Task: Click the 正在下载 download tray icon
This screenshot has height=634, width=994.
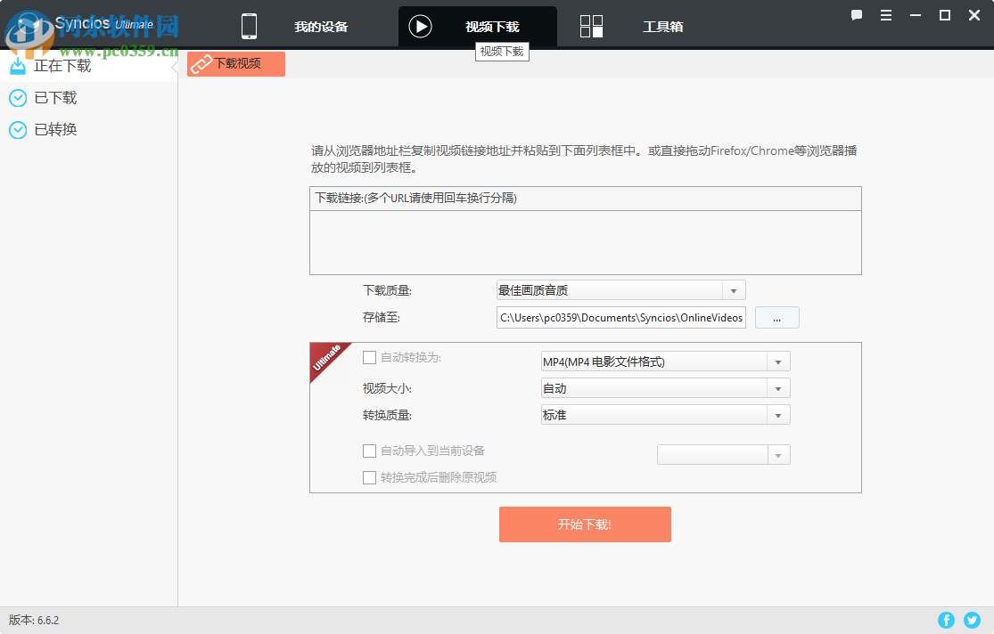Action: click(x=16, y=64)
